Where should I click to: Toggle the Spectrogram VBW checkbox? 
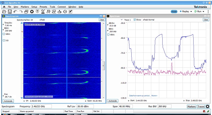(x=4, y=34)
